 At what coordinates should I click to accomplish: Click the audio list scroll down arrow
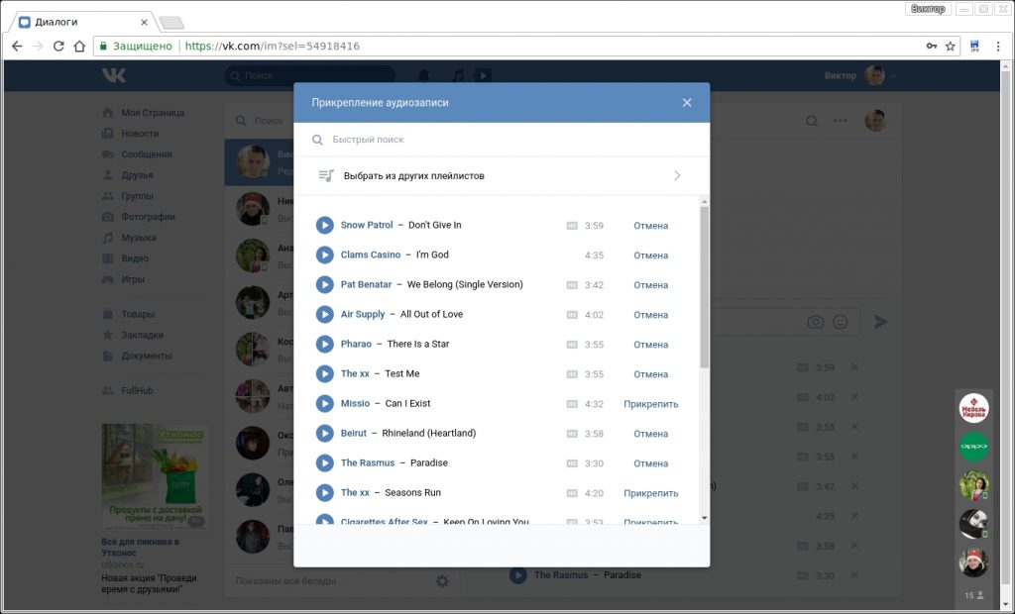point(705,518)
